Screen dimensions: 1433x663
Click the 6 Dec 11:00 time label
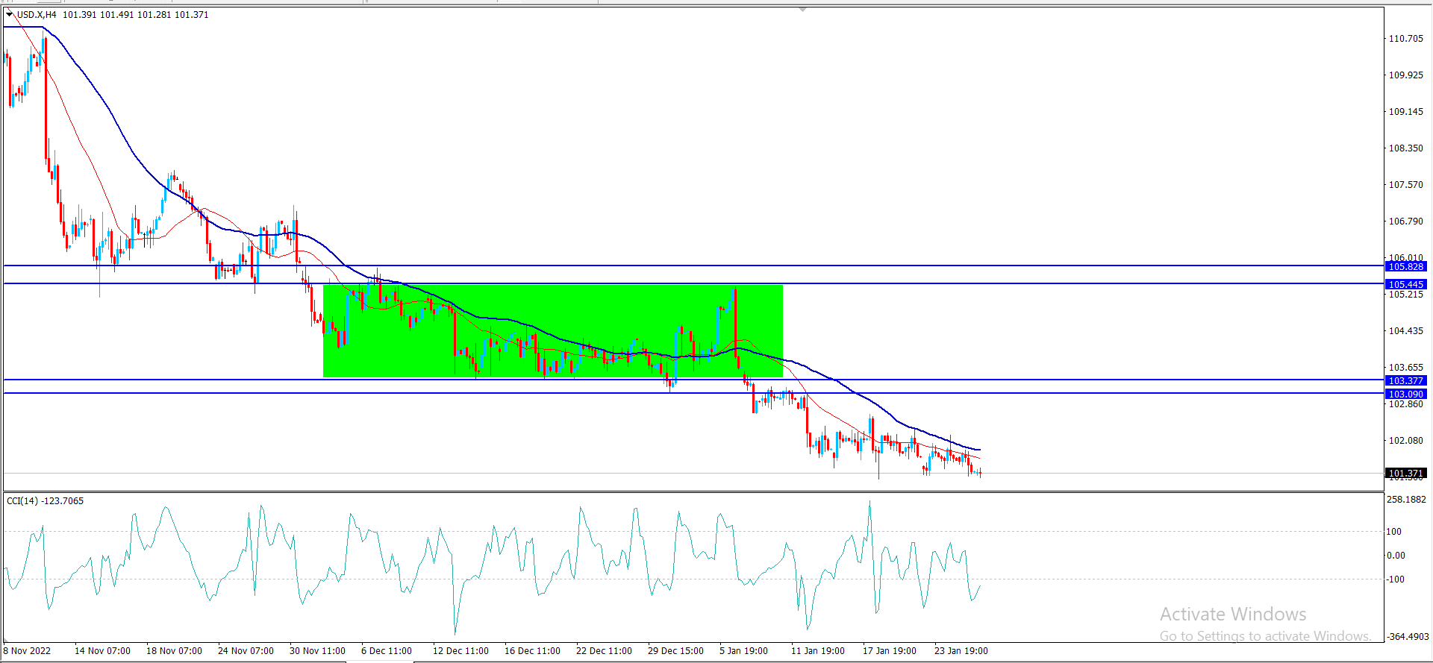click(386, 650)
